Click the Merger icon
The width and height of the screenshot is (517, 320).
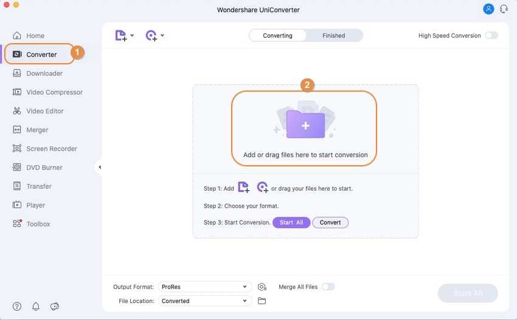click(x=17, y=129)
